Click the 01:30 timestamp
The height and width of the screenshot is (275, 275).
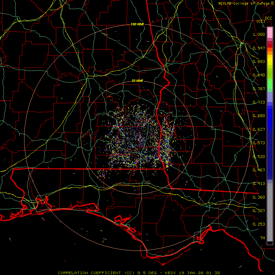[x=213, y=273]
